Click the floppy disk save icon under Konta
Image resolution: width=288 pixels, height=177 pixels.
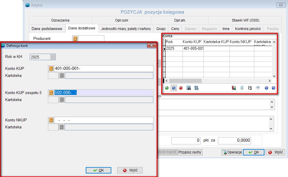click(x=250, y=88)
